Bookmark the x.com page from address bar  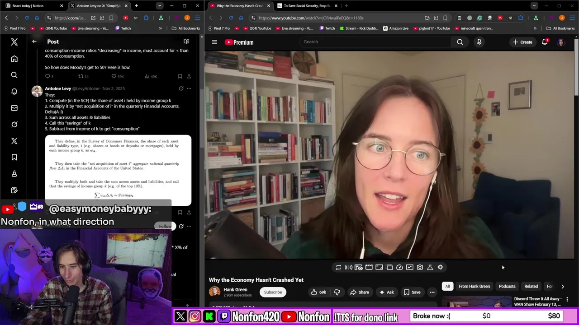click(x=111, y=18)
